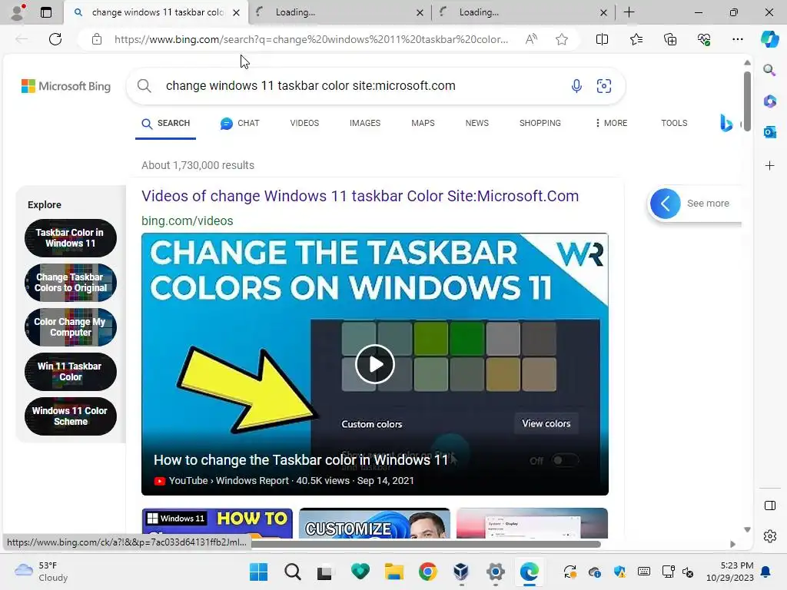Switch to the SHOPPING tab
Screen dimensions: 787x590
[x=540, y=124]
